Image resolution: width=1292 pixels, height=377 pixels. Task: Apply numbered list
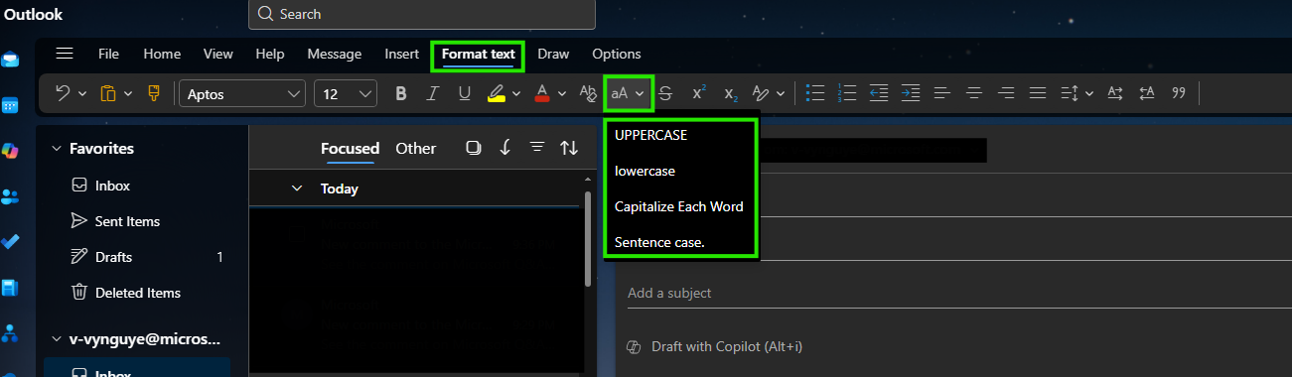coord(847,93)
